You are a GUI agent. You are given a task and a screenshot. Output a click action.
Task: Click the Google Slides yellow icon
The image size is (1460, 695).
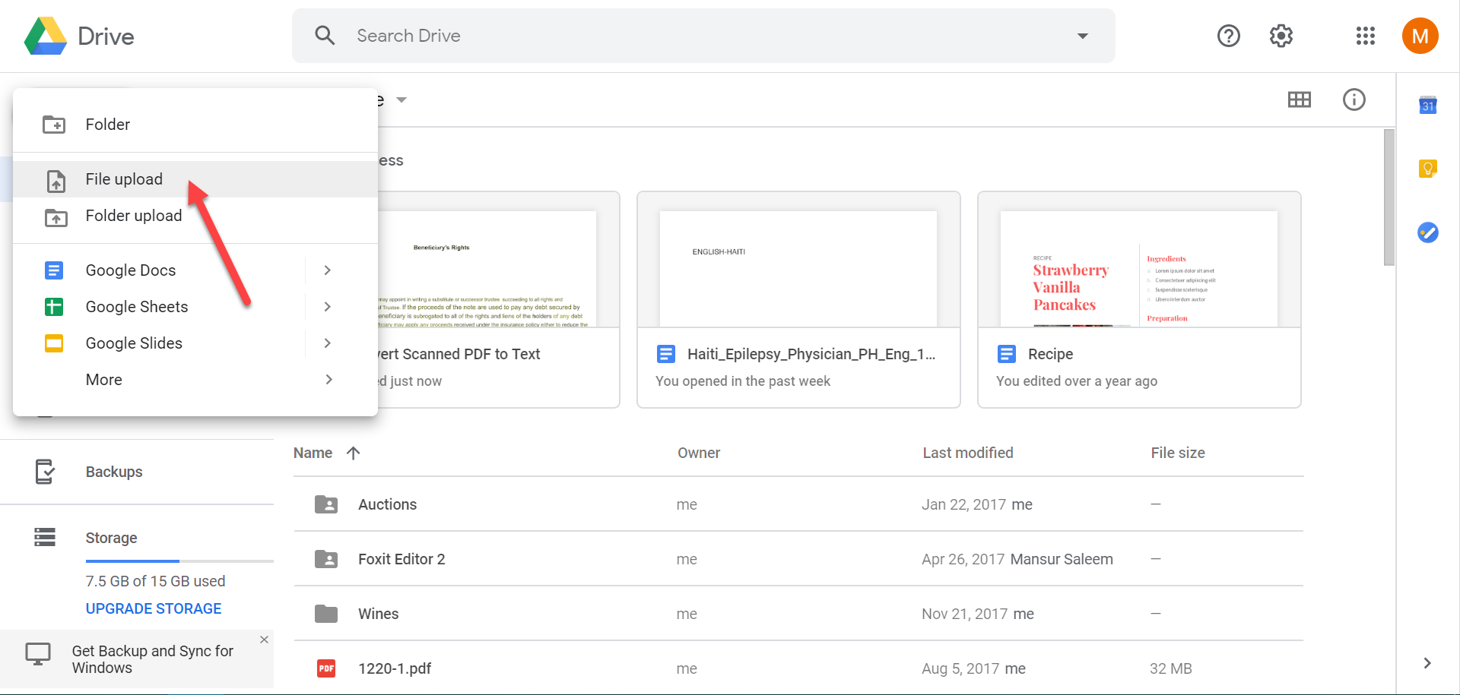coord(54,343)
